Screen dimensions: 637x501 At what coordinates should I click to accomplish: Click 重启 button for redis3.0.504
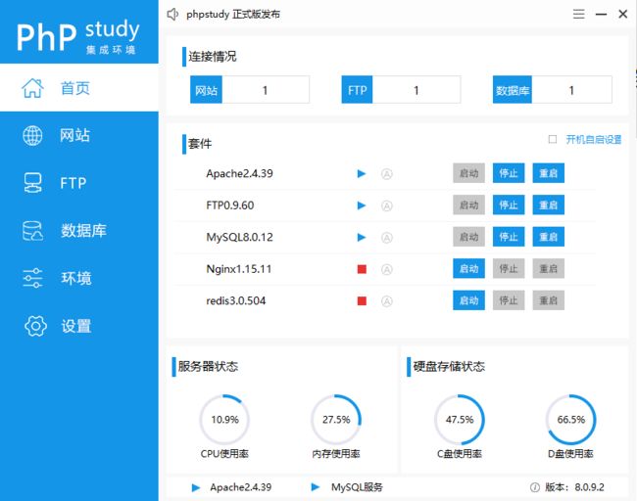coord(549,300)
